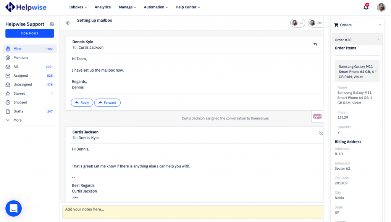Open the Automation menu

pyautogui.click(x=156, y=7)
